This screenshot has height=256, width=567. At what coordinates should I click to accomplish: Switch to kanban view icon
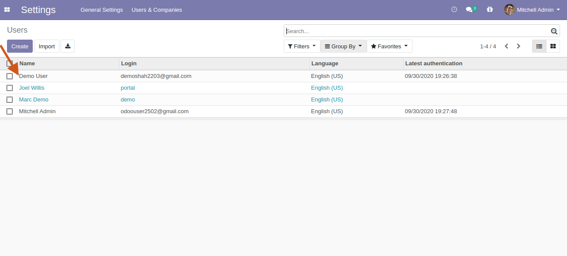coord(553,46)
